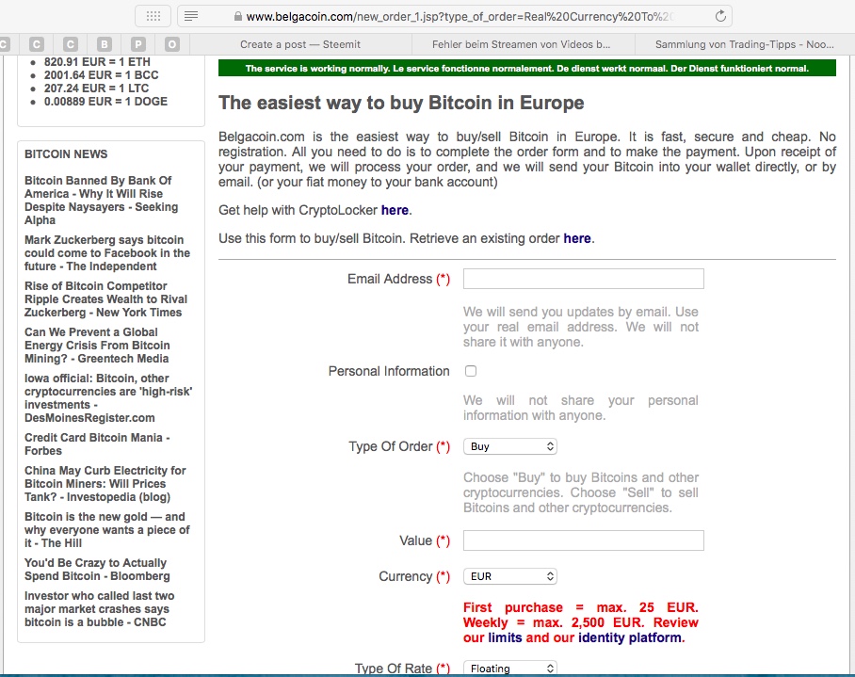Open the Safari top sites grid icon
Viewport: 855px width, 677px height.
(153, 16)
